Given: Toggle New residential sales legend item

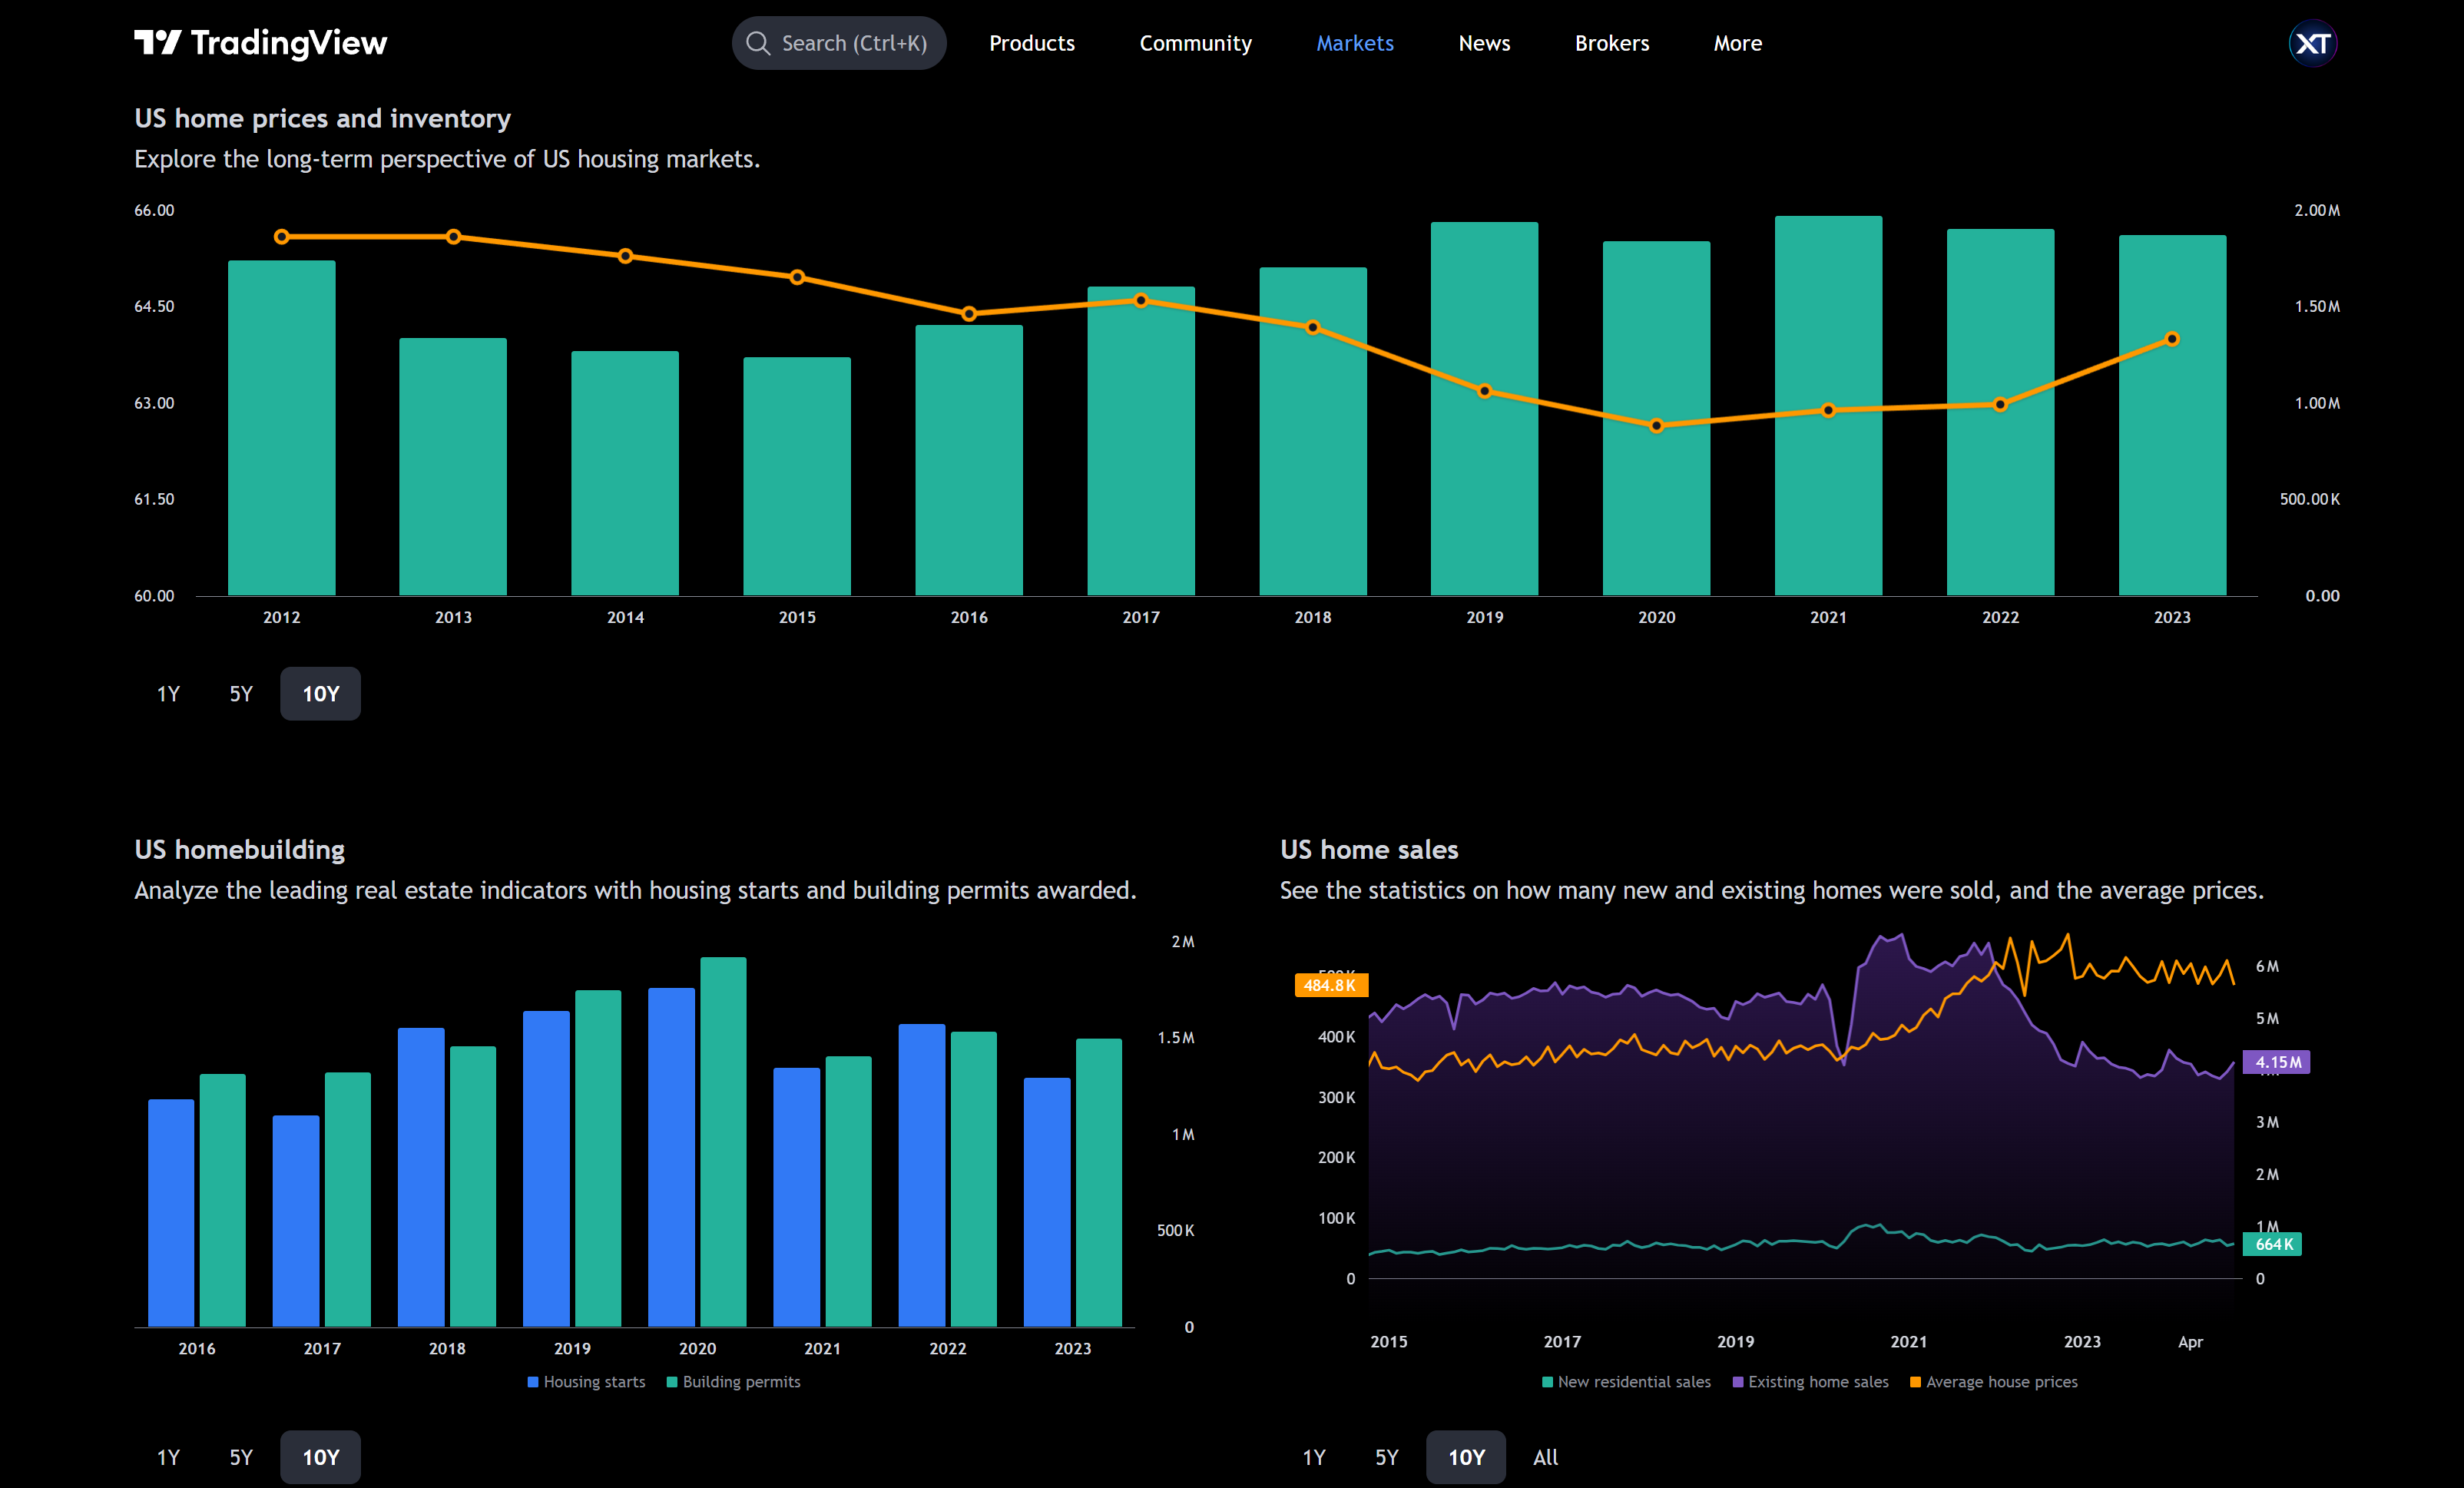Looking at the screenshot, I should click(1626, 1382).
